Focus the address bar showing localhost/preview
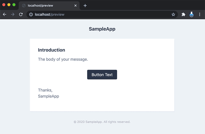 102,15
